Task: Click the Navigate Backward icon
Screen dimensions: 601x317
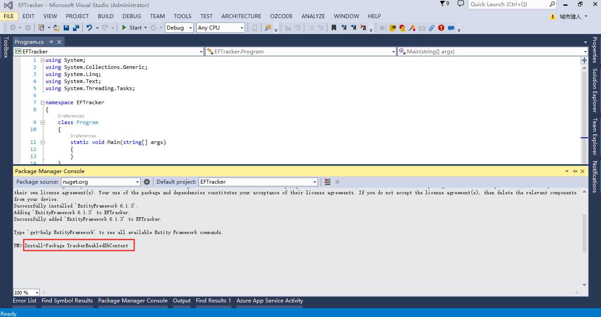Action: tap(13, 27)
